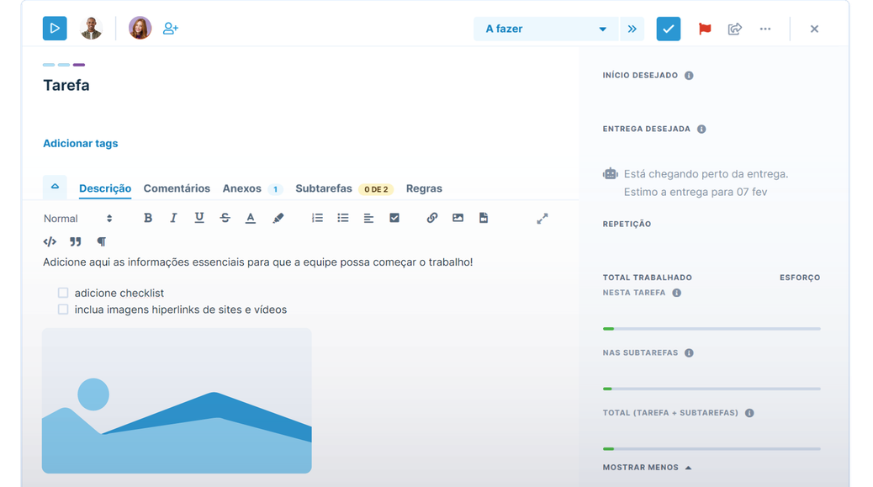Insert an image via the editor toolbar
Viewport: 873px width, 487px height.
click(x=458, y=217)
